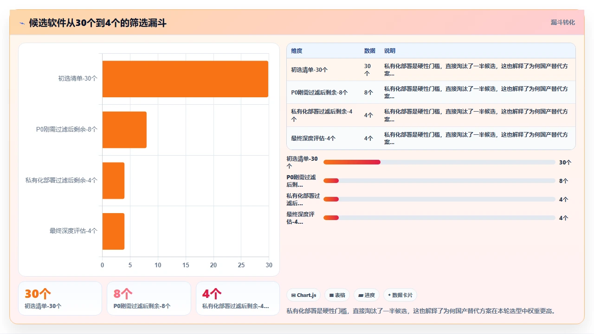
Task: Click the 8个 data card
Action: [149, 298]
